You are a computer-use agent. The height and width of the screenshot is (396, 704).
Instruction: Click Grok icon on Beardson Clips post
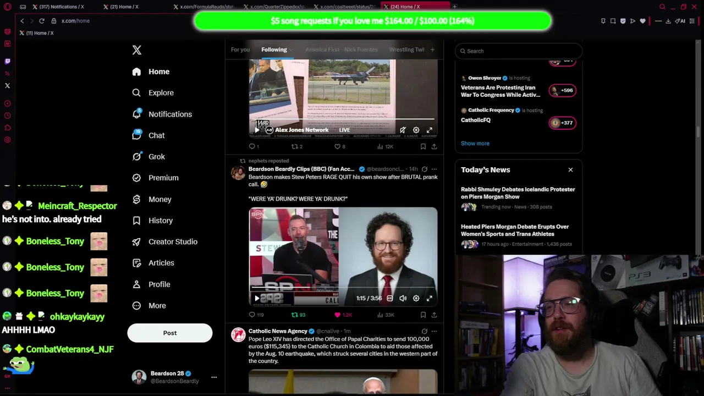424,169
